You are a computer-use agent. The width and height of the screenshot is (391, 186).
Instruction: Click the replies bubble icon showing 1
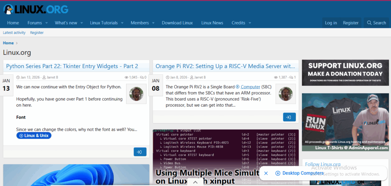[x=291, y=77]
